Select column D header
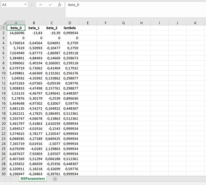206x185 pixels. point(70,23)
